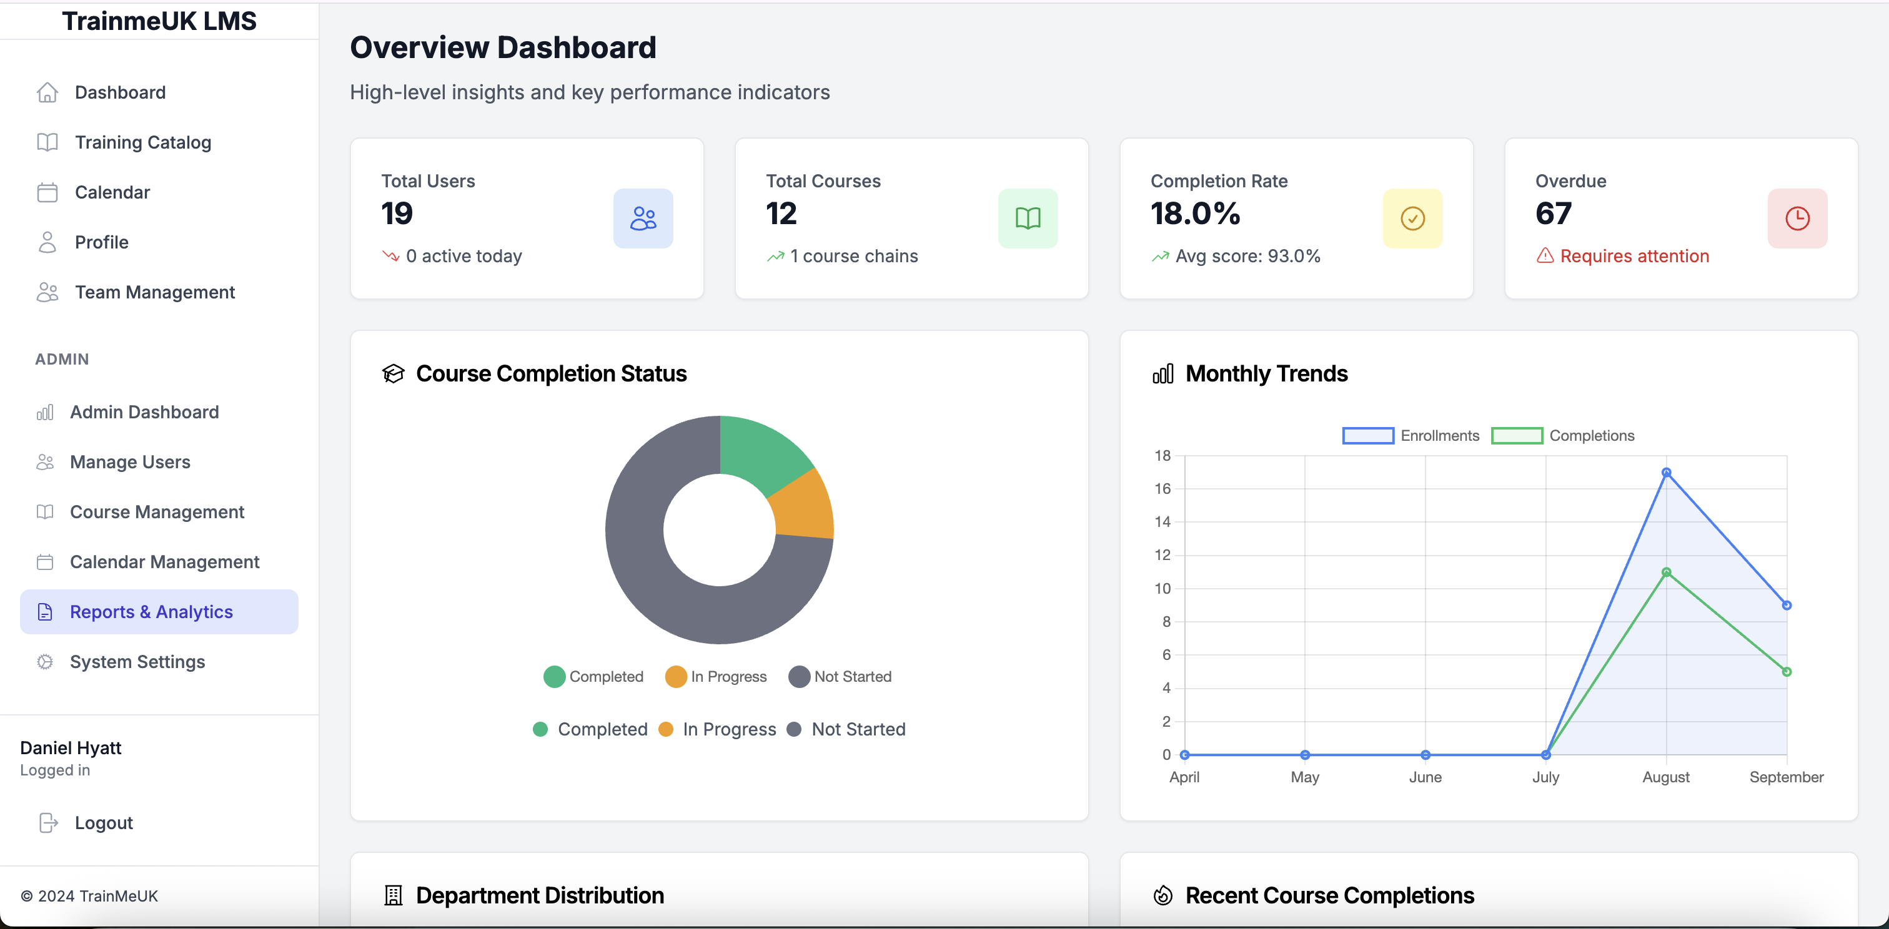Click the Requires attention text
The height and width of the screenshot is (929, 1889).
click(x=1634, y=256)
